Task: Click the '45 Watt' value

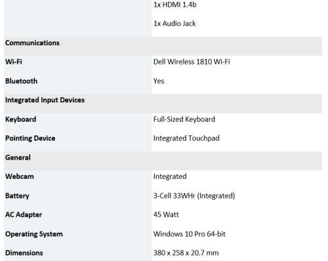Action: 166,214
